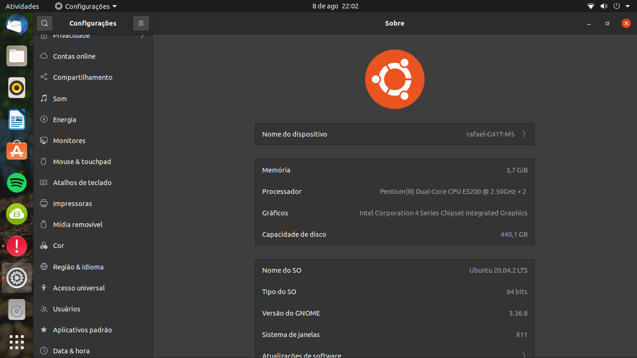Select Impressoras panel
The height and width of the screenshot is (358, 637).
click(x=93, y=203)
